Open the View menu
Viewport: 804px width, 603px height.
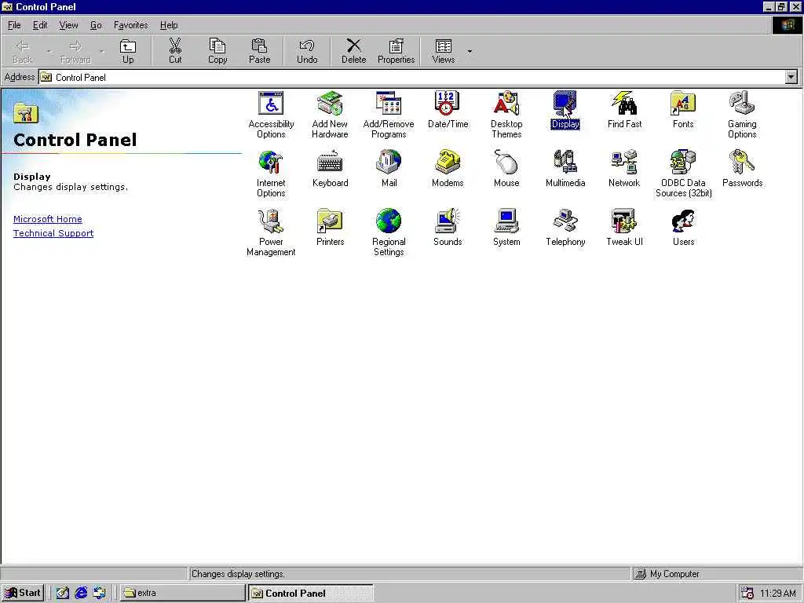[68, 25]
